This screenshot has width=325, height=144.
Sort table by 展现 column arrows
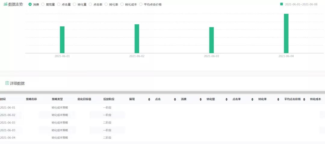click(149, 99)
